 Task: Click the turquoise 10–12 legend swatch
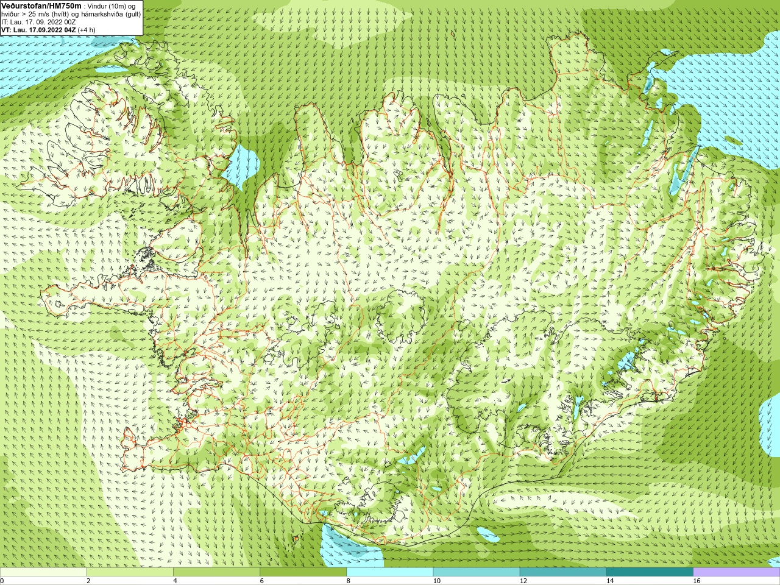477,572
